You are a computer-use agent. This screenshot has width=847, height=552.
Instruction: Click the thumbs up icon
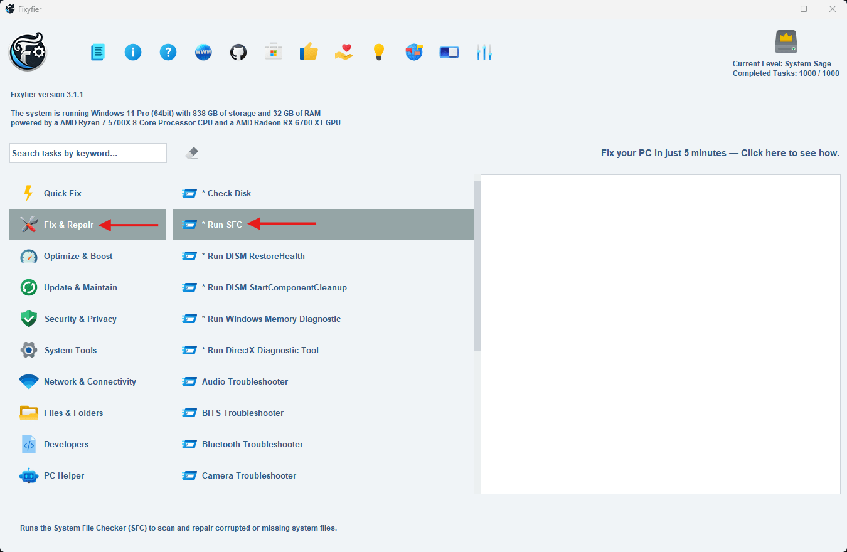click(x=309, y=51)
